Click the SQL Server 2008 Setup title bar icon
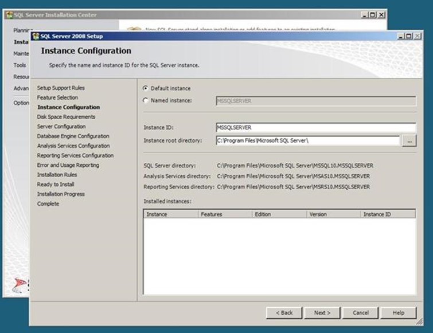This screenshot has height=333, width=433. tap(36, 36)
